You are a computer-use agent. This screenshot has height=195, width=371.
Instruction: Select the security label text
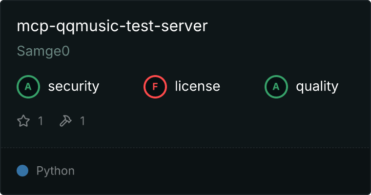click(x=74, y=87)
